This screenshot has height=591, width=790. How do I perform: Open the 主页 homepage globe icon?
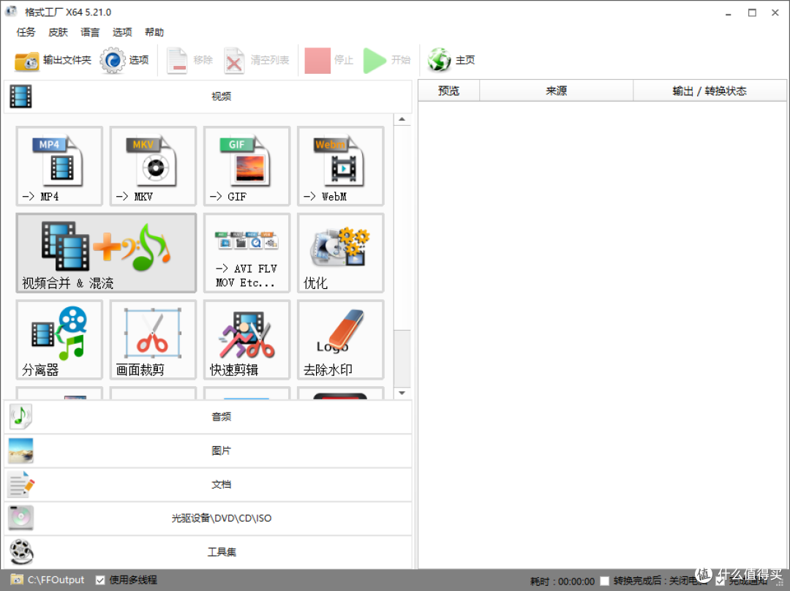click(439, 60)
